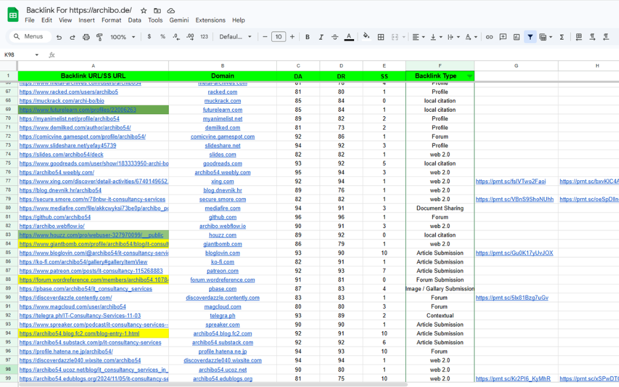Click the print icon in toolbar

pos(86,37)
